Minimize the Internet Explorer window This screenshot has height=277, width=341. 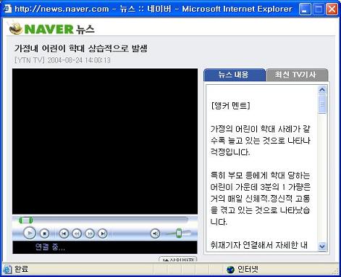pos(305,9)
